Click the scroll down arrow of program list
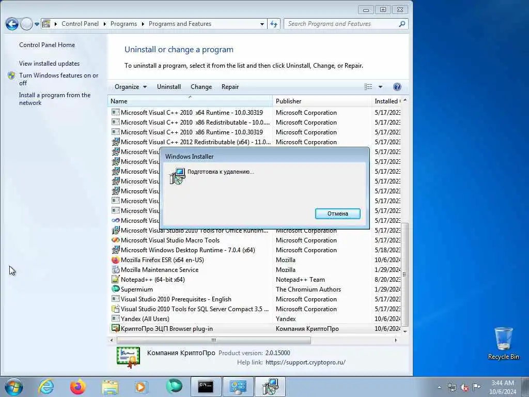The height and width of the screenshot is (397, 529). tap(405, 331)
